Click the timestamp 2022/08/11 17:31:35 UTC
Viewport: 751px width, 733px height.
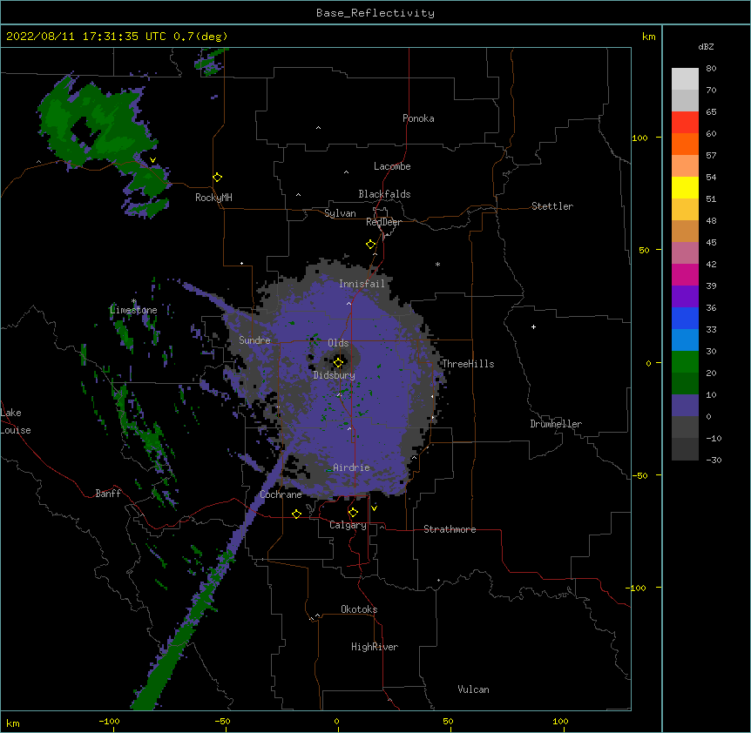pyautogui.click(x=86, y=37)
